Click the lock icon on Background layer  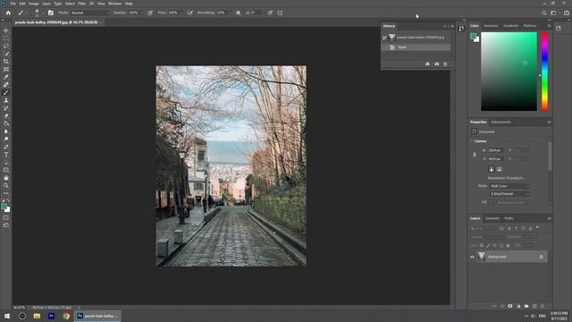click(x=541, y=257)
